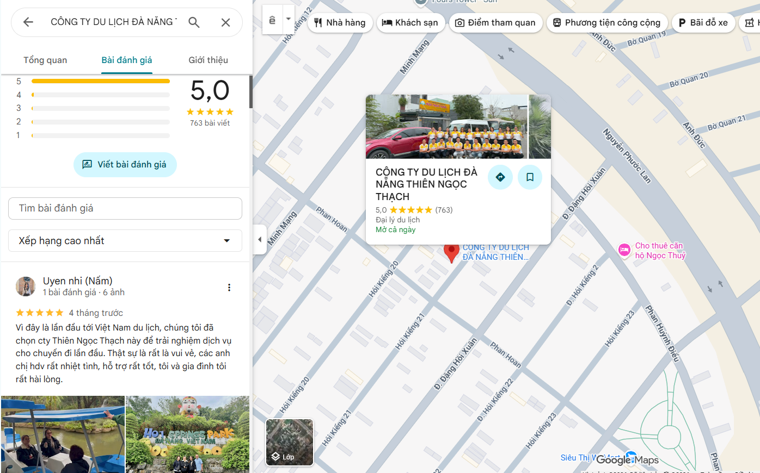This screenshot has width=760, height=473.
Task: Click the directions icon on place card
Action: (500, 177)
